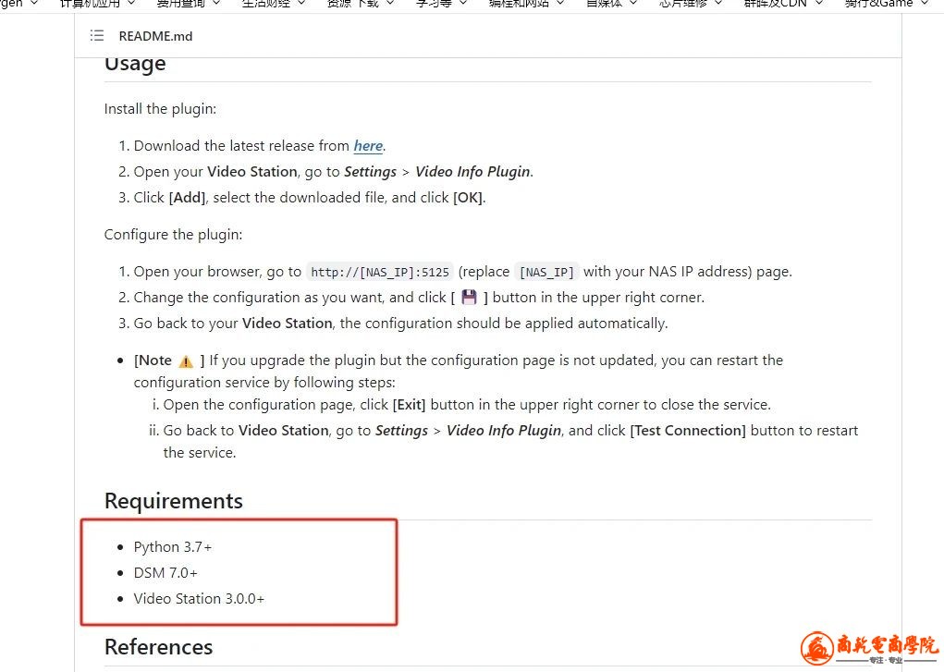Open the 芯片维修 bookmarks menu

(x=690, y=3)
